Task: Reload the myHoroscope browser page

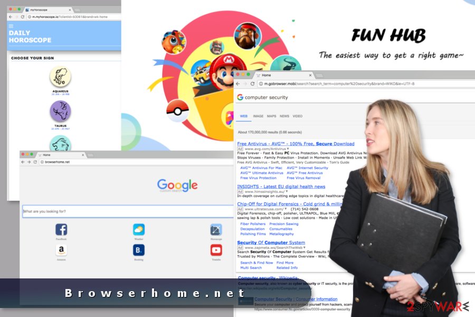Action: 22,17
